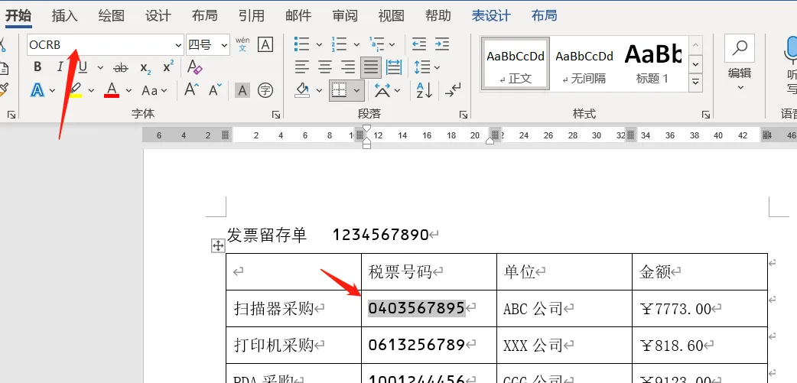Screen dimensions: 797x383
Task: Apply the 标题 1 style
Action: click(x=652, y=63)
